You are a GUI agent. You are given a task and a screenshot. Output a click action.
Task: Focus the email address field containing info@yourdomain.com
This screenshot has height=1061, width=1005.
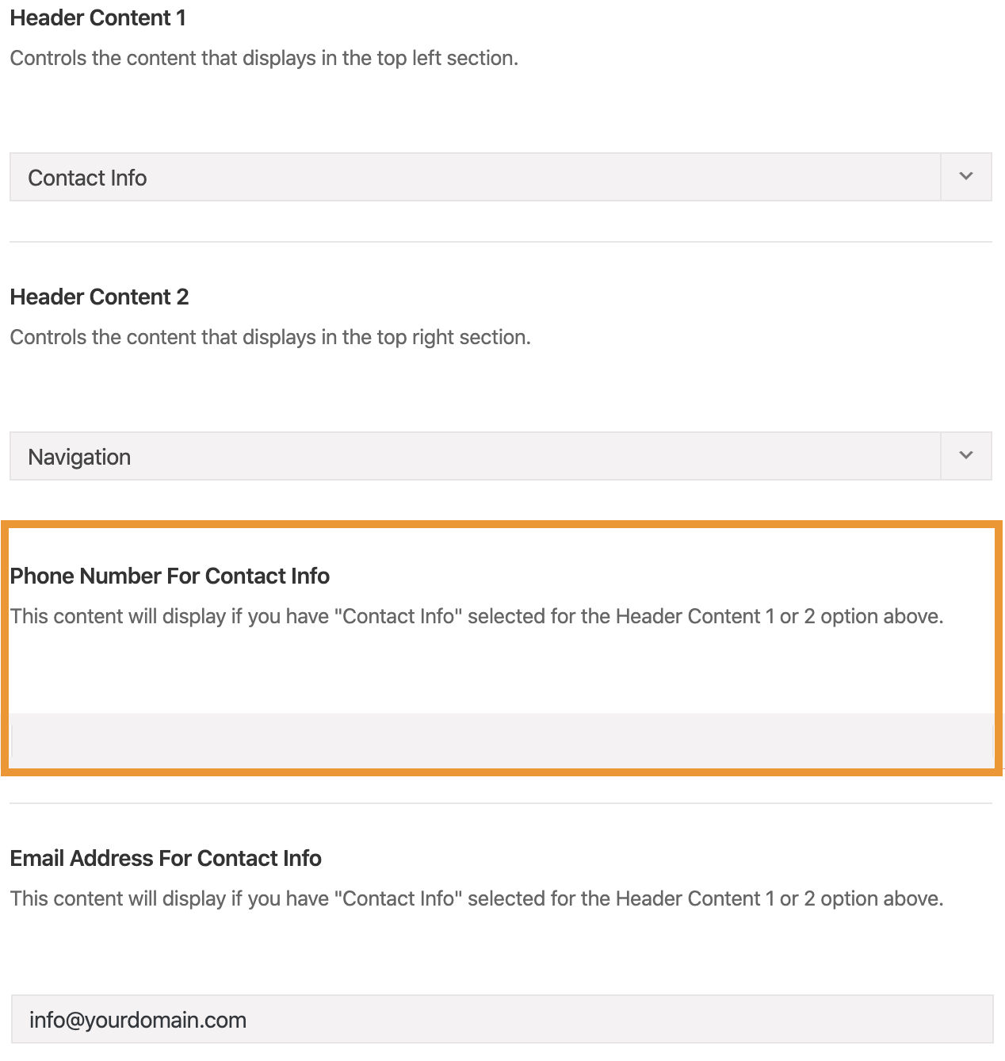pos(502,1019)
